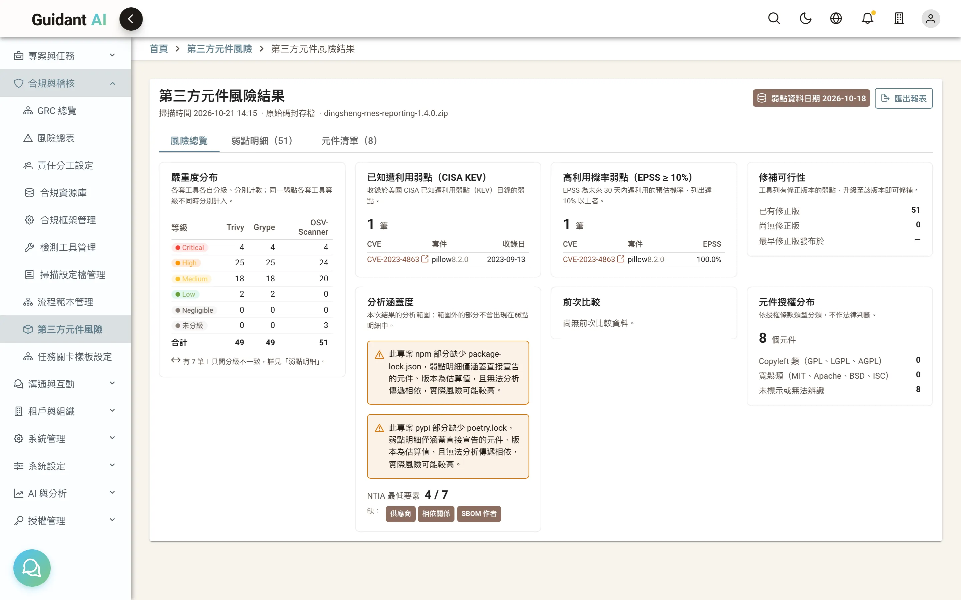
Task: Open the chat support bubble
Action: coord(32,567)
